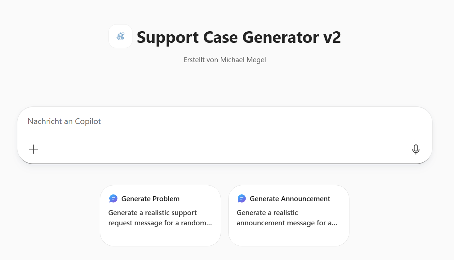Click the "Nachricht an Copilot" placeholder text
The image size is (454, 260).
tap(64, 121)
